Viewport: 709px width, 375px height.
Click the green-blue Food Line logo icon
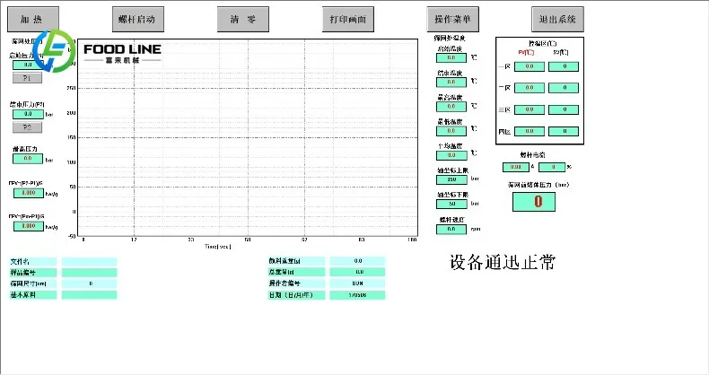[54, 50]
